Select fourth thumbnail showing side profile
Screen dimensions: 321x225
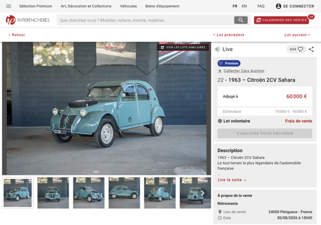click(x=124, y=193)
